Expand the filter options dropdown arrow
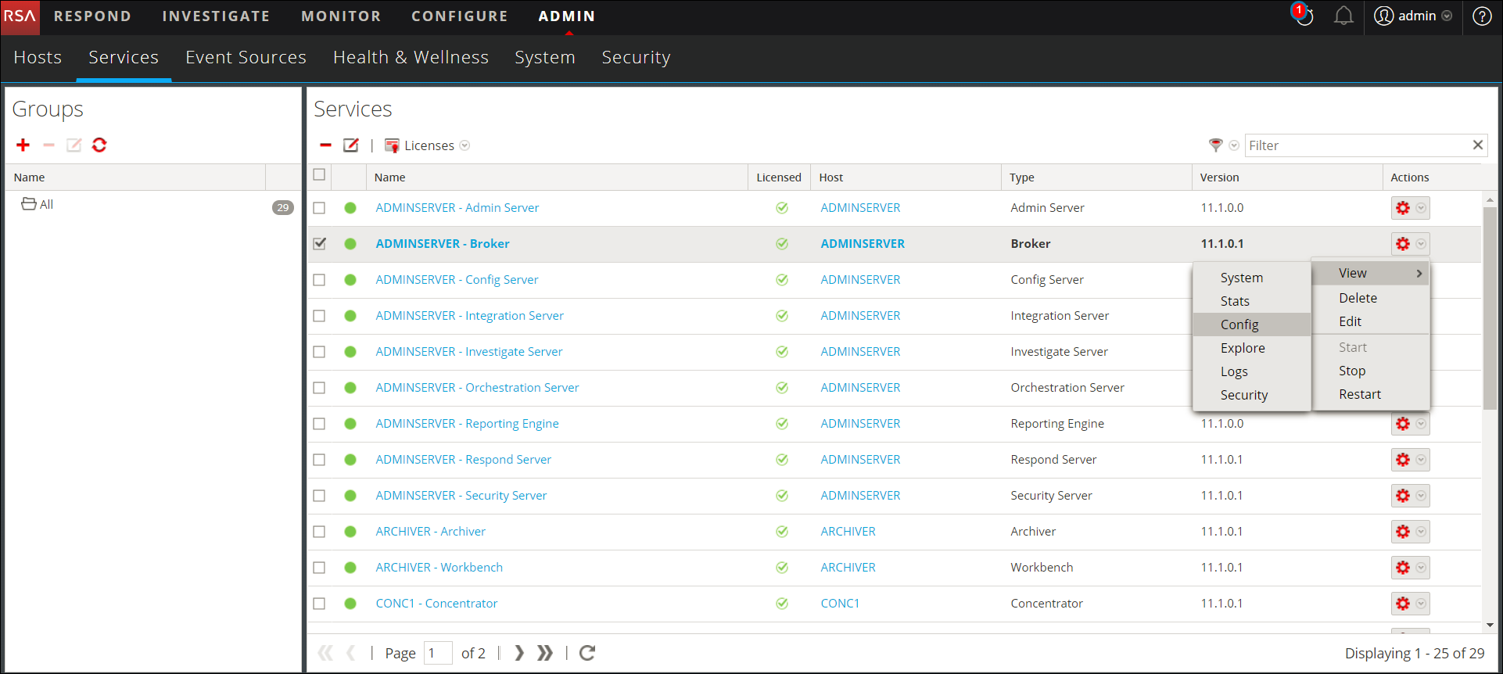The image size is (1503, 674). tap(1234, 145)
